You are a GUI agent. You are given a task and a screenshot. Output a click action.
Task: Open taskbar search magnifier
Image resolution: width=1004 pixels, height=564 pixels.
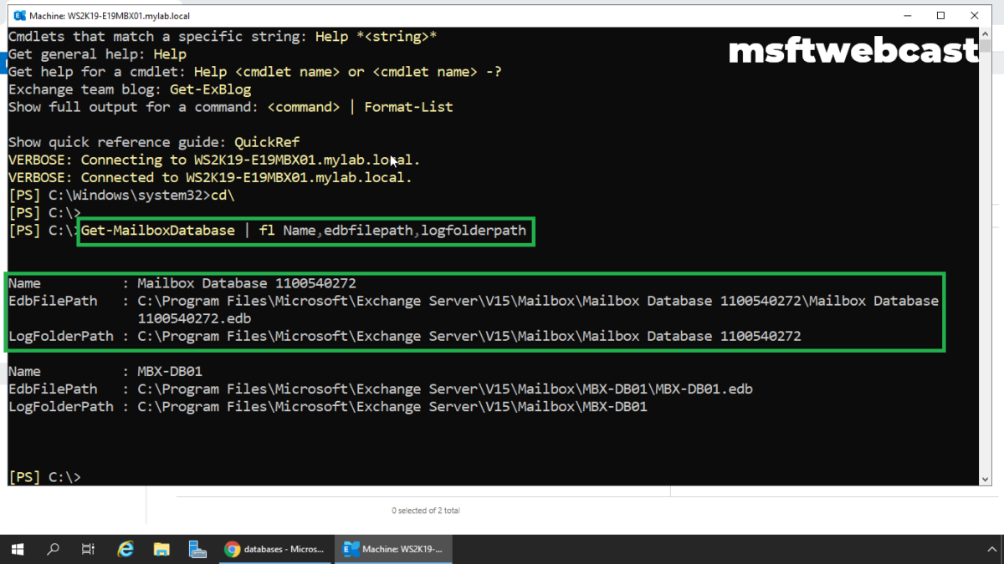[53, 549]
